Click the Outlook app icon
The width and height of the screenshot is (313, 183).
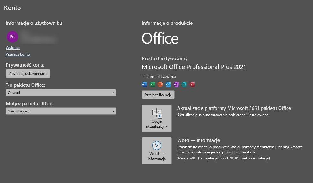pyautogui.click(x=168, y=85)
